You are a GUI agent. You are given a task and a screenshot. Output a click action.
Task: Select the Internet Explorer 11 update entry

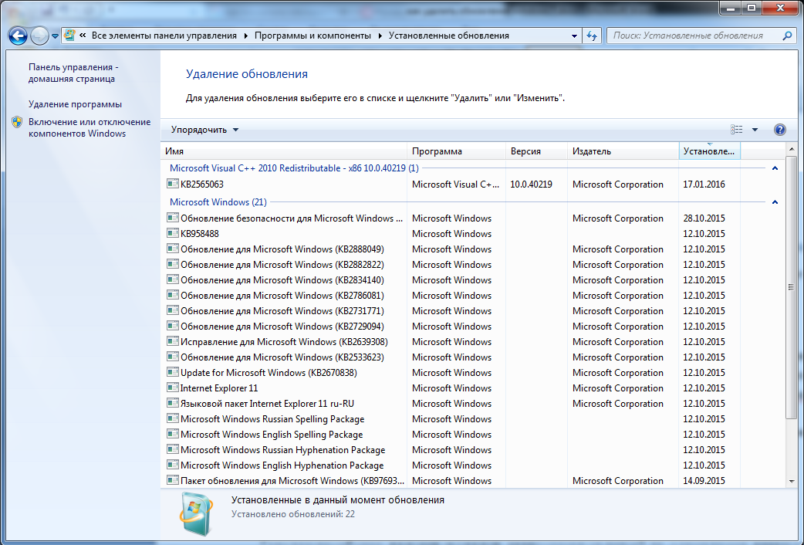pos(219,388)
